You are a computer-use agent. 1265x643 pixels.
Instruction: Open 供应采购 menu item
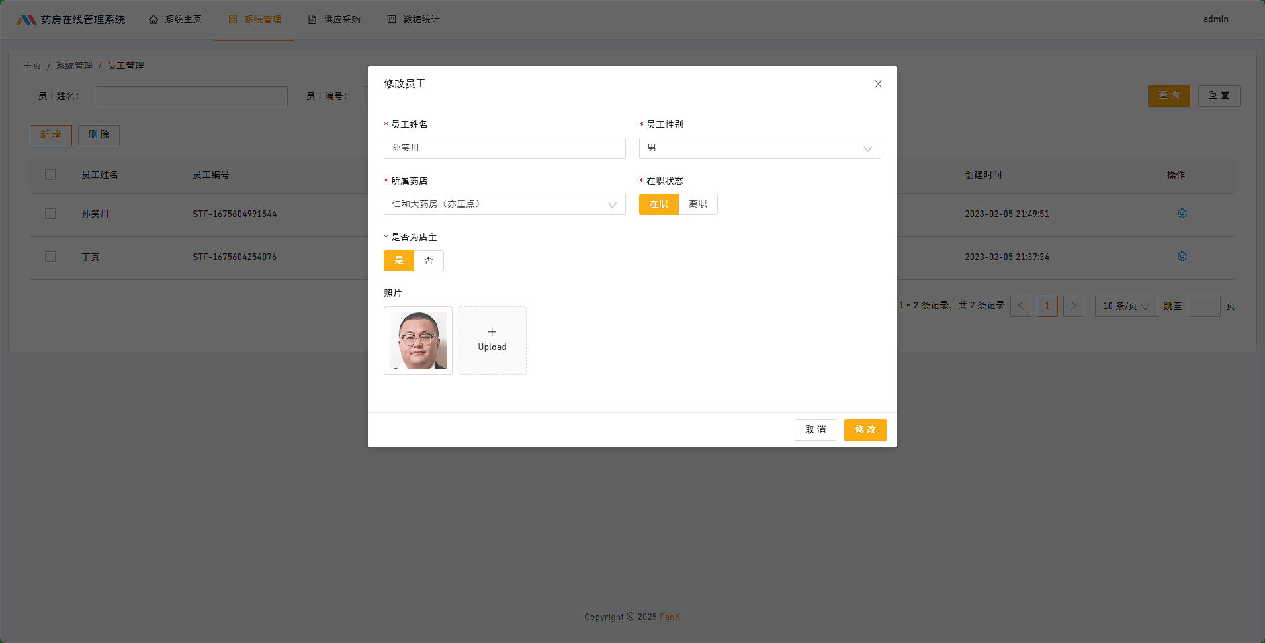pyautogui.click(x=334, y=20)
